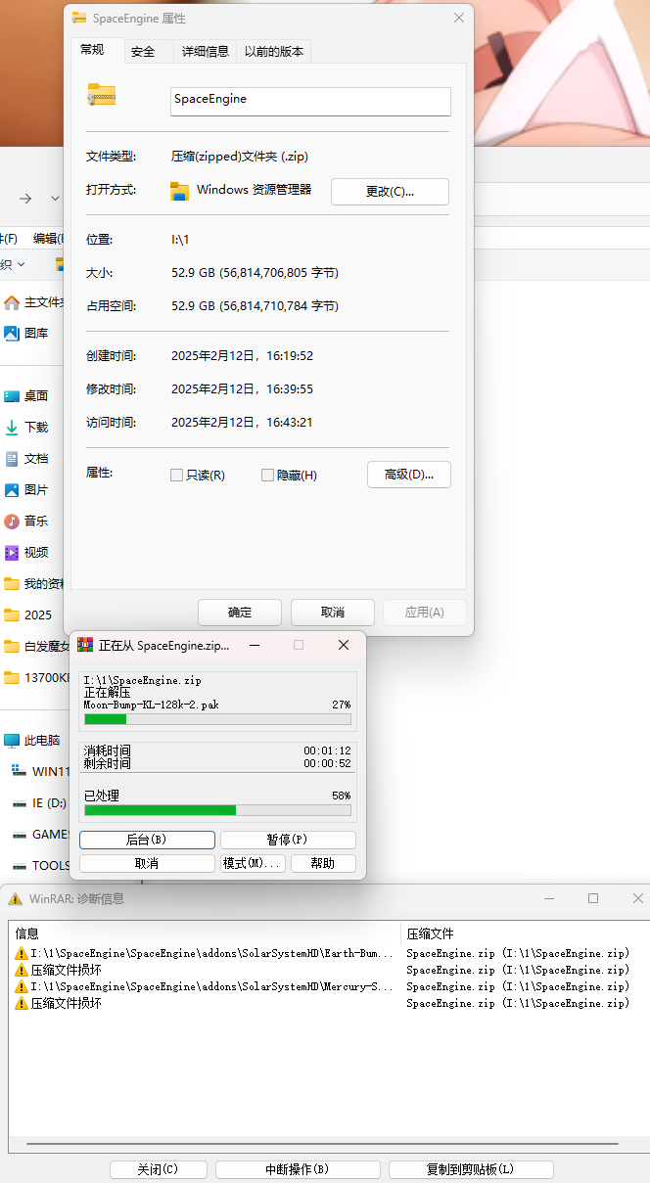Click the 下载 download arrow icon
The image size is (650, 1183).
(12, 428)
